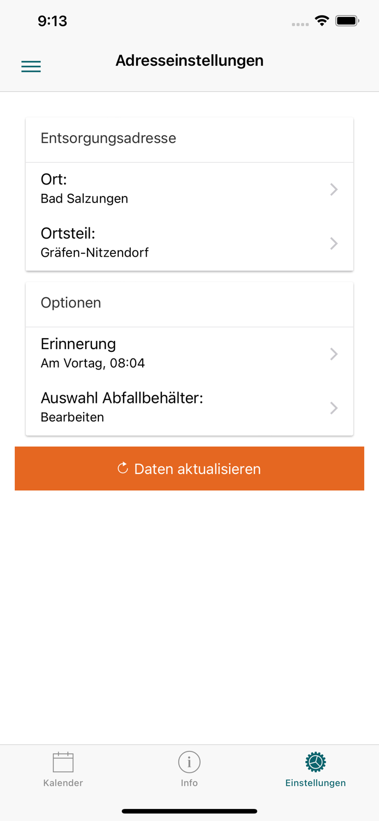Expand the Erinnerung reminder settings

334,354
